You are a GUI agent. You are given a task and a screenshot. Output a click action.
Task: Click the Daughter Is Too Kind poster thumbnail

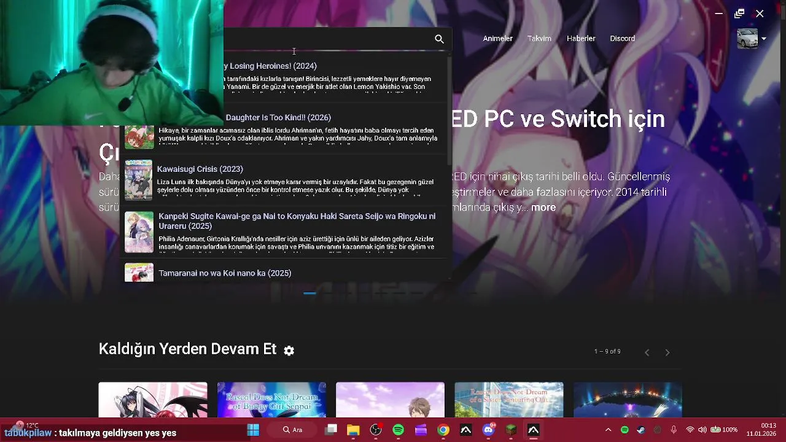139,138
